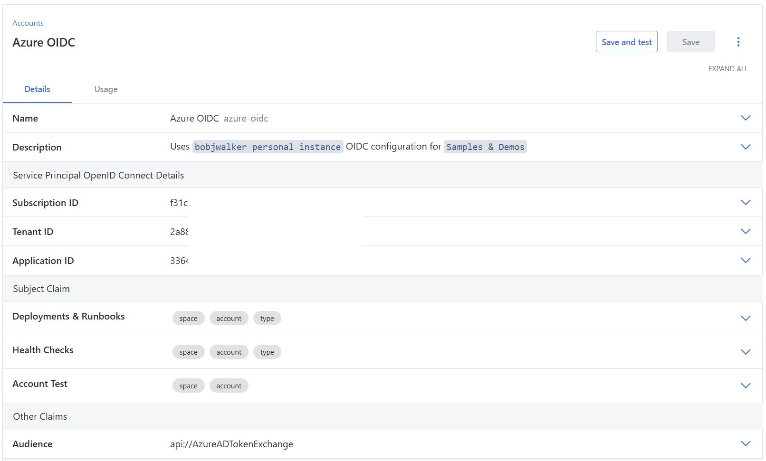This screenshot has height=461, width=766.
Task: Expand the Application ID row
Action: [746, 260]
